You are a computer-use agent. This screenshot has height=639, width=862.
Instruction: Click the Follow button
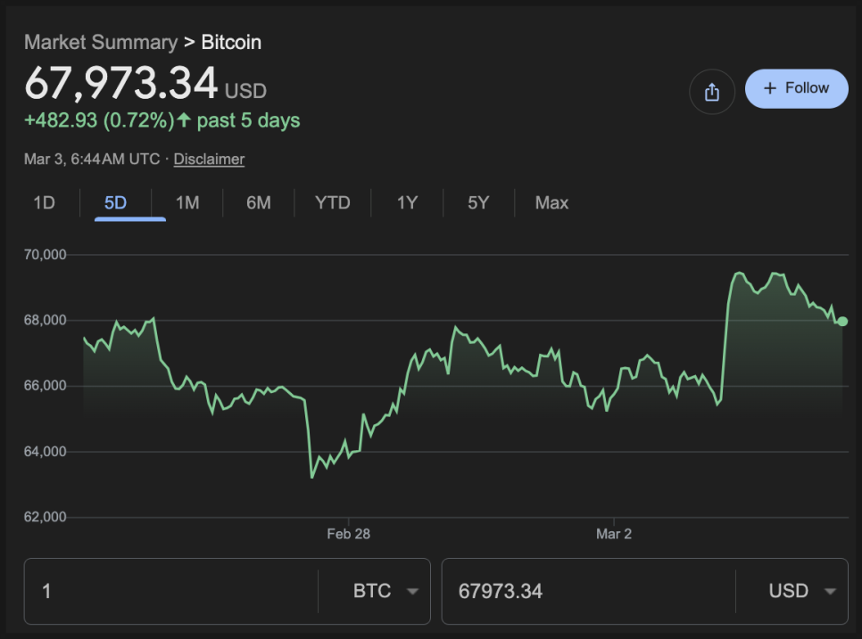pos(796,88)
